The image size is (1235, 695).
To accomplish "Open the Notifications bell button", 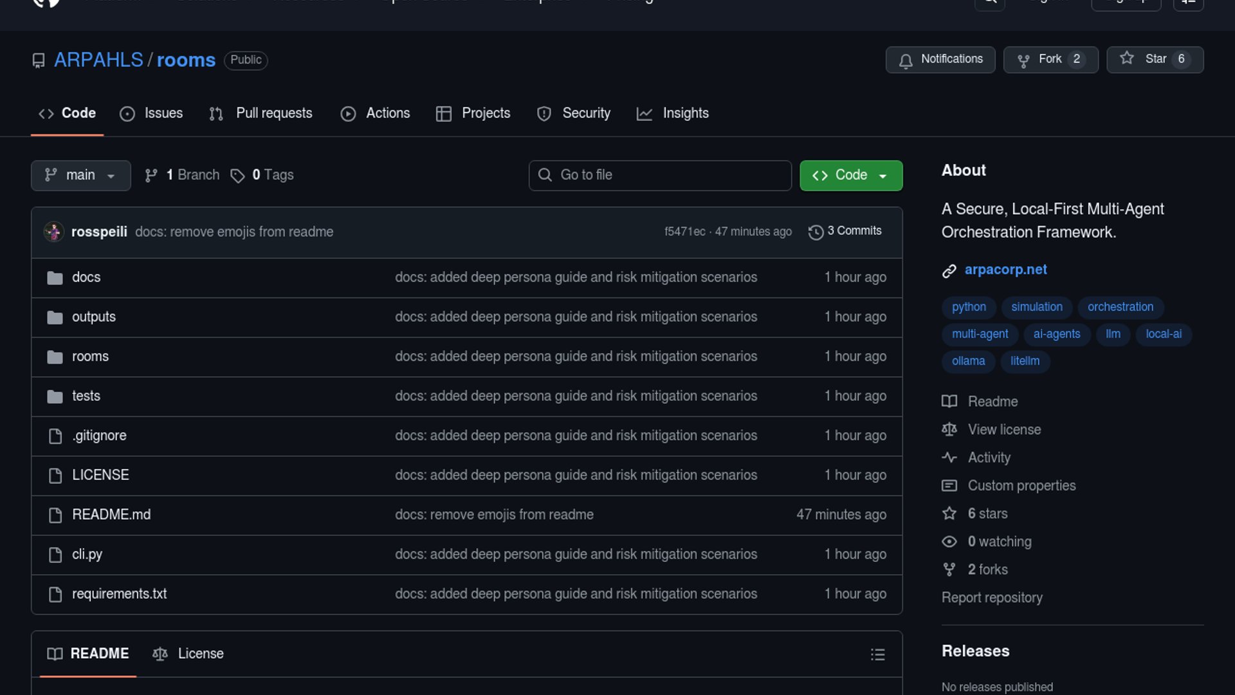I will click(940, 59).
